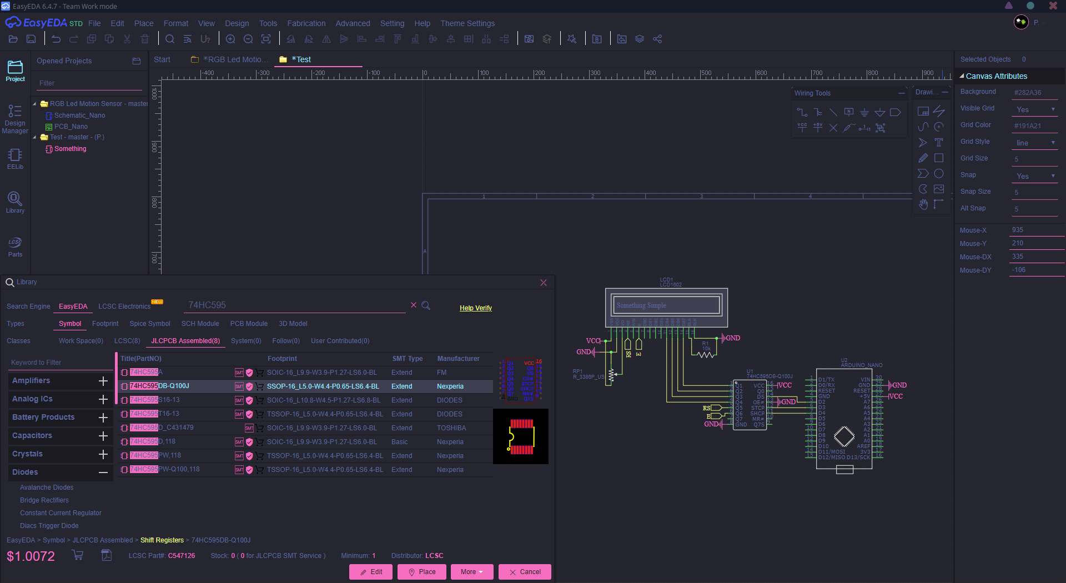Screen dimensions: 1066x583
Task: Click the footprint preview thumbnail
Action: [x=521, y=436]
